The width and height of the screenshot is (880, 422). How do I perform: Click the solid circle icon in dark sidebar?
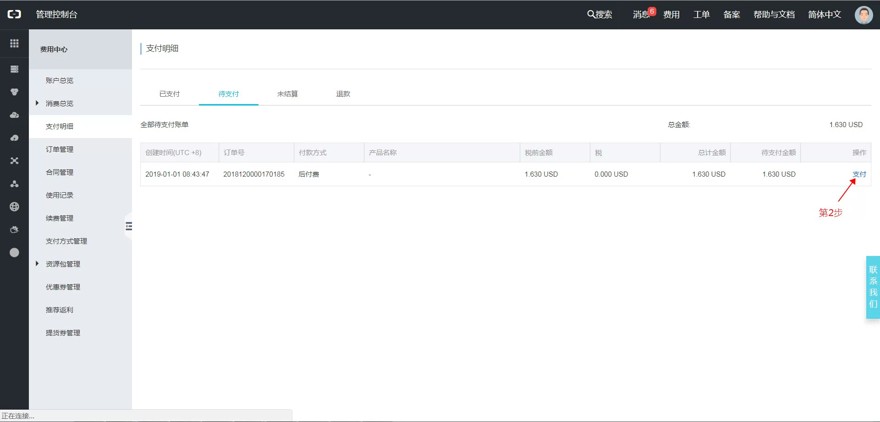(x=14, y=253)
